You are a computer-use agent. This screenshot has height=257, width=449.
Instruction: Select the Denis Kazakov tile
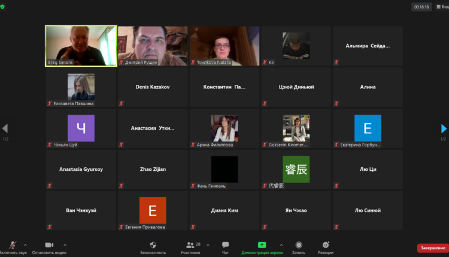[x=153, y=87]
